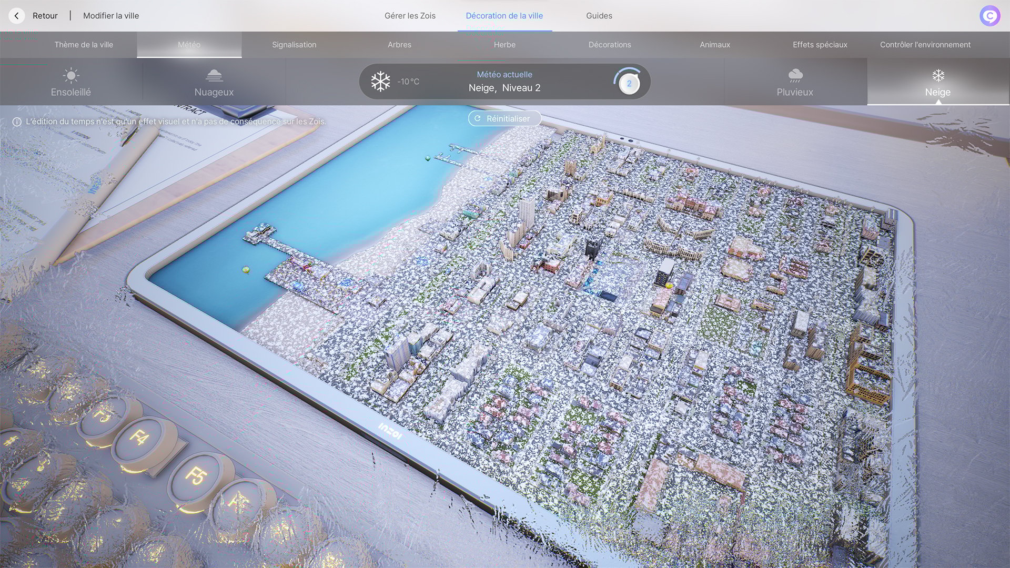Viewport: 1010px width, 568px height.
Task: Click the Neige, Niveau 2 status text
Action: [x=504, y=88]
